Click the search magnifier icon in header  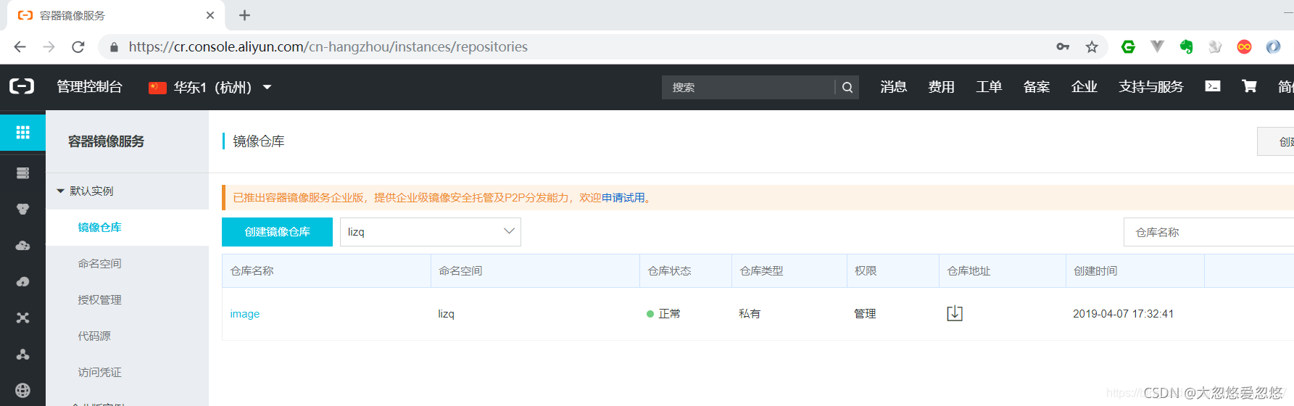847,88
